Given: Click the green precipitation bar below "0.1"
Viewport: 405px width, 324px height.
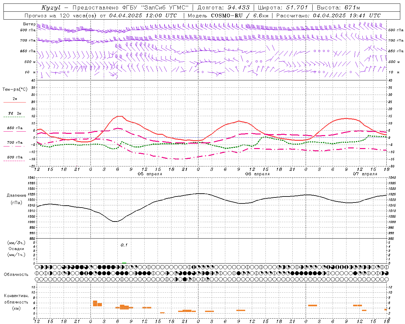Looking at the screenshot, I should (124, 263).
